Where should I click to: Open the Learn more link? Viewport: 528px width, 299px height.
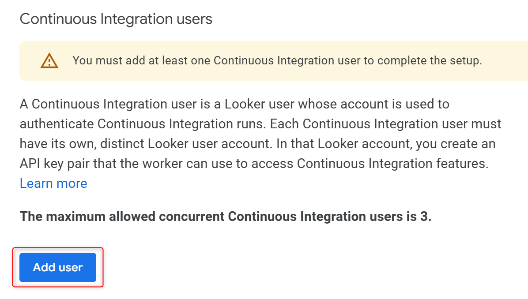pyautogui.click(x=53, y=183)
